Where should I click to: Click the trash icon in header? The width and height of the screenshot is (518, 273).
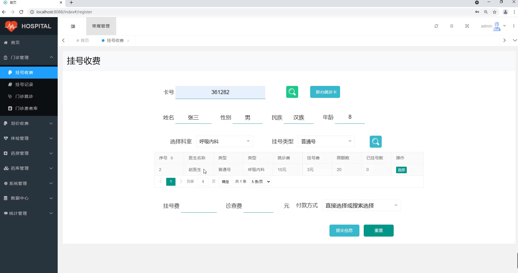tap(452, 26)
